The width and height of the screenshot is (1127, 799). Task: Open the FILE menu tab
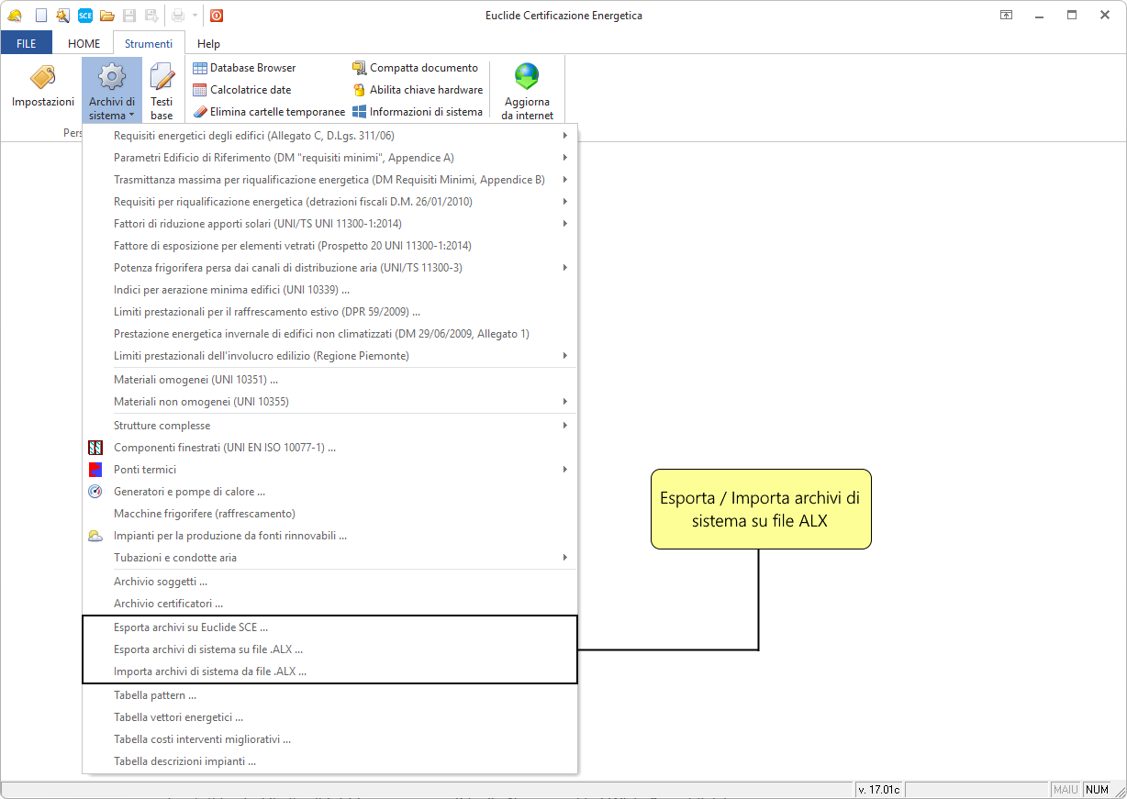[27, 43]
